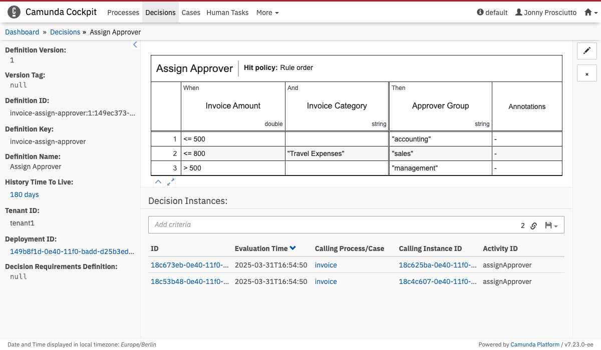Click the Camunda Cockpit logo icon

[14, 12]
